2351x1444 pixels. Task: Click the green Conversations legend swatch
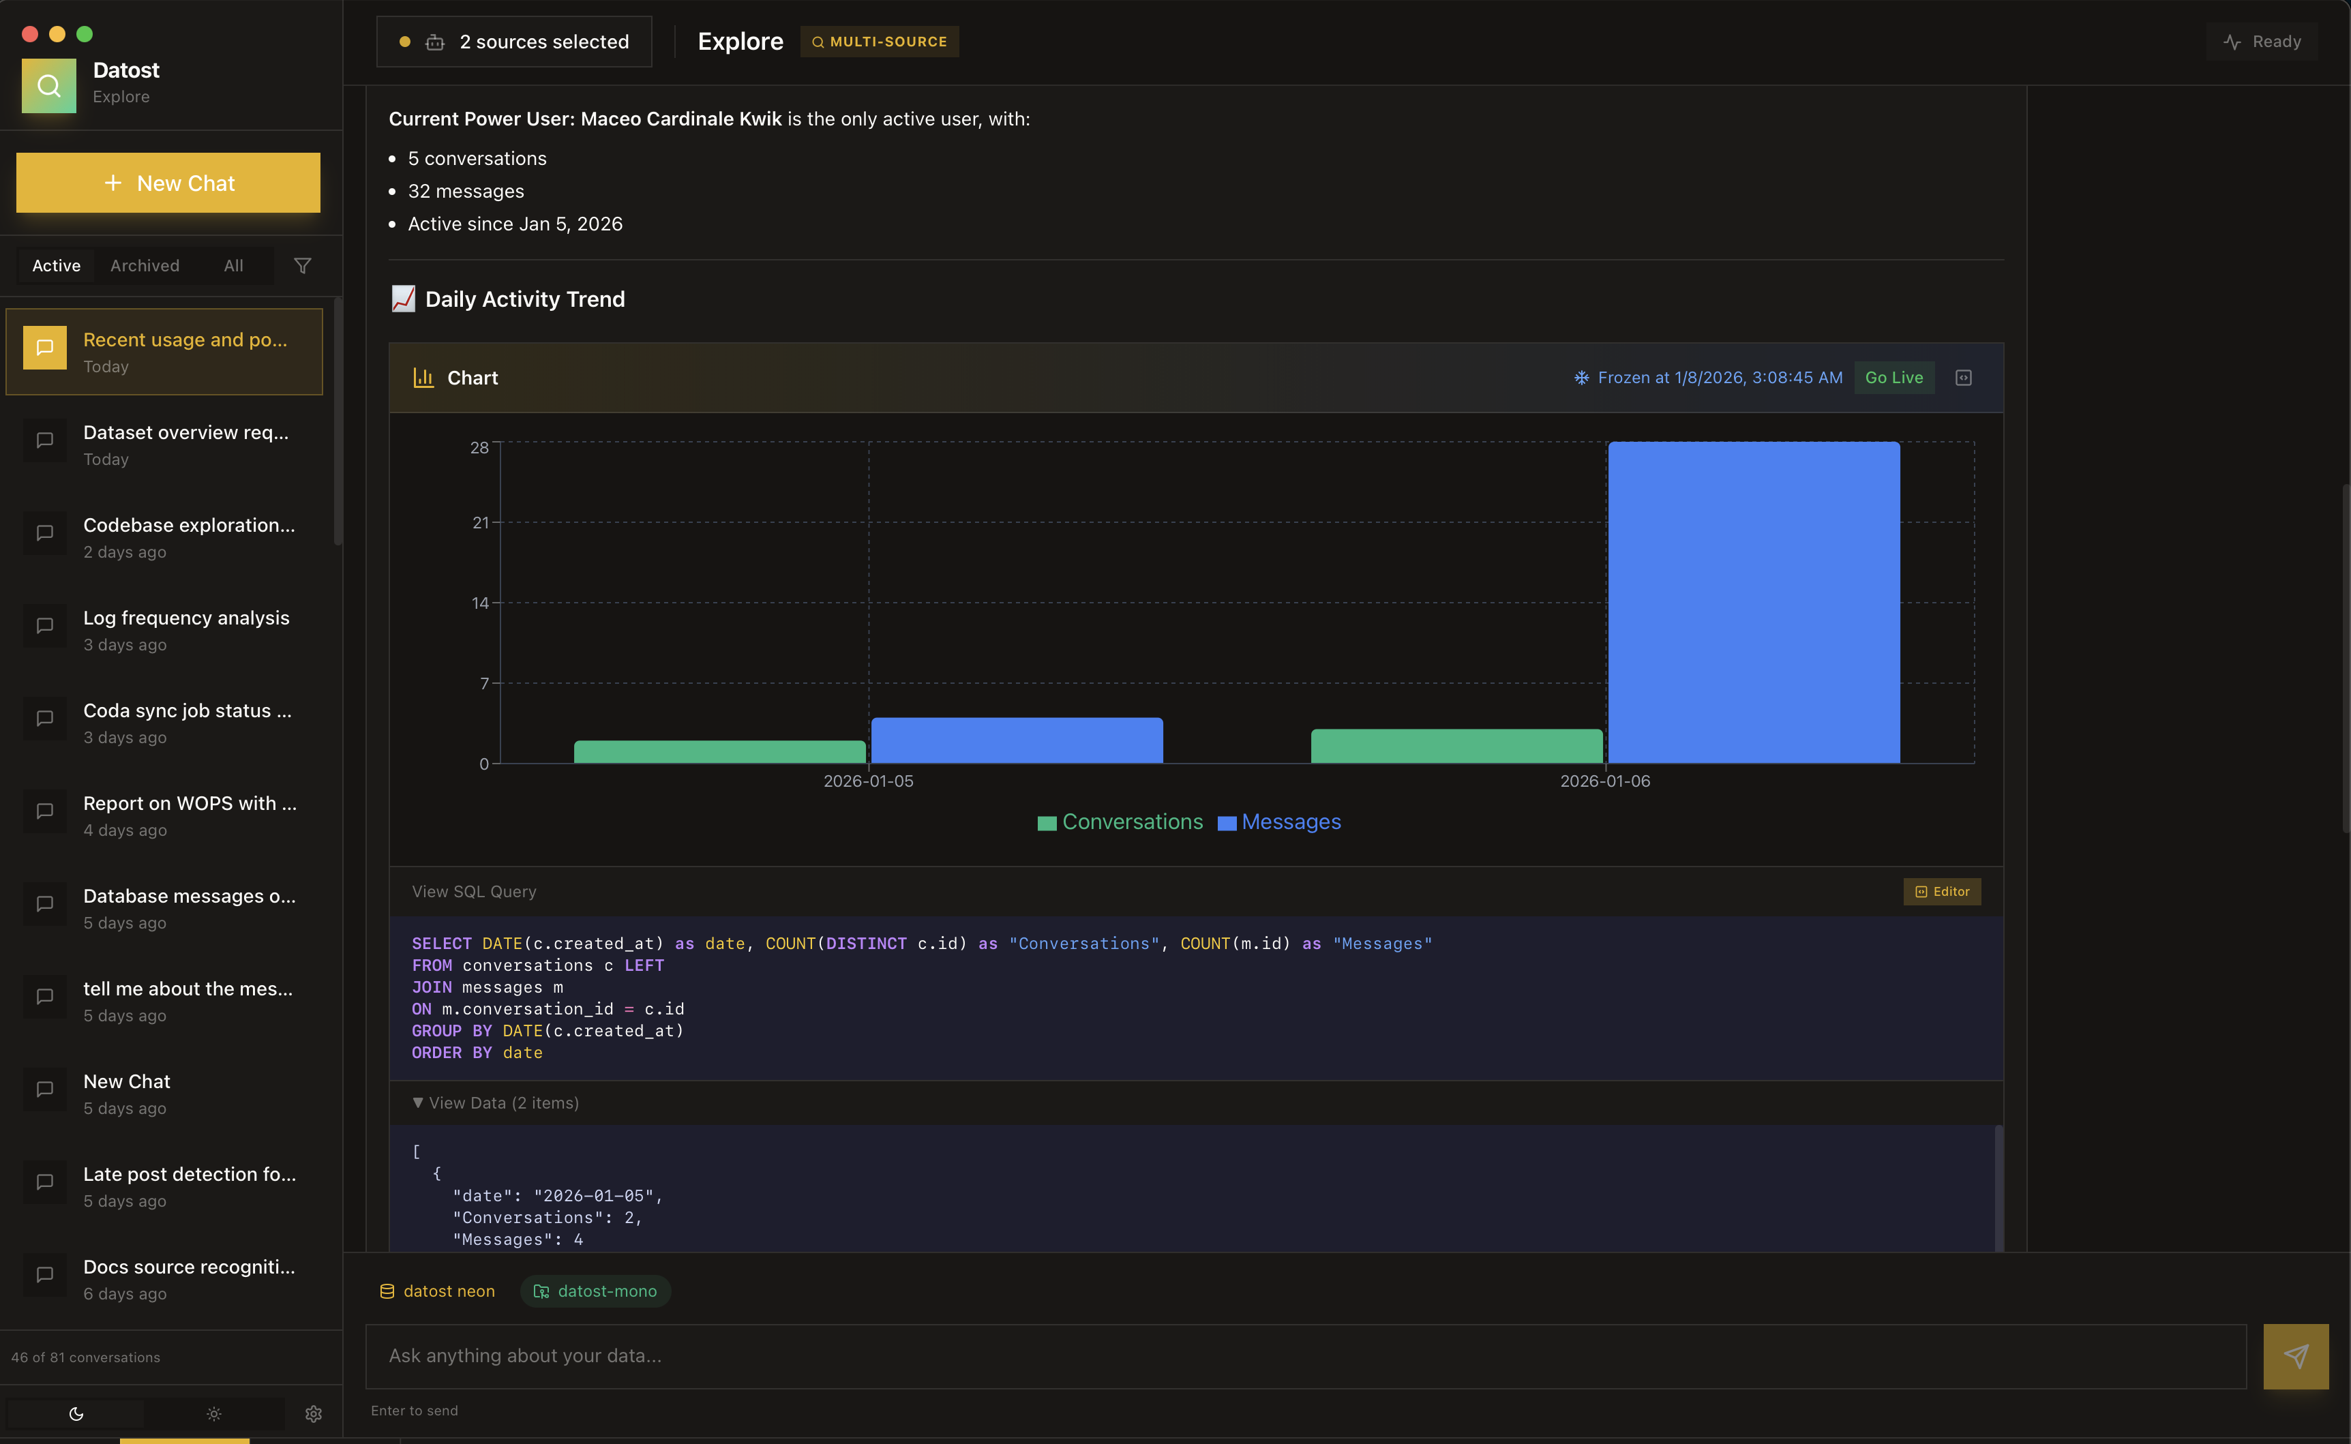pos(1047,823)
